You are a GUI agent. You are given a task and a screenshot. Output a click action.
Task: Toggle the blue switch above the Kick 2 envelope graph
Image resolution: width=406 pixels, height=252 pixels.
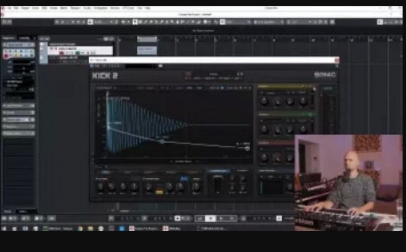222,88
